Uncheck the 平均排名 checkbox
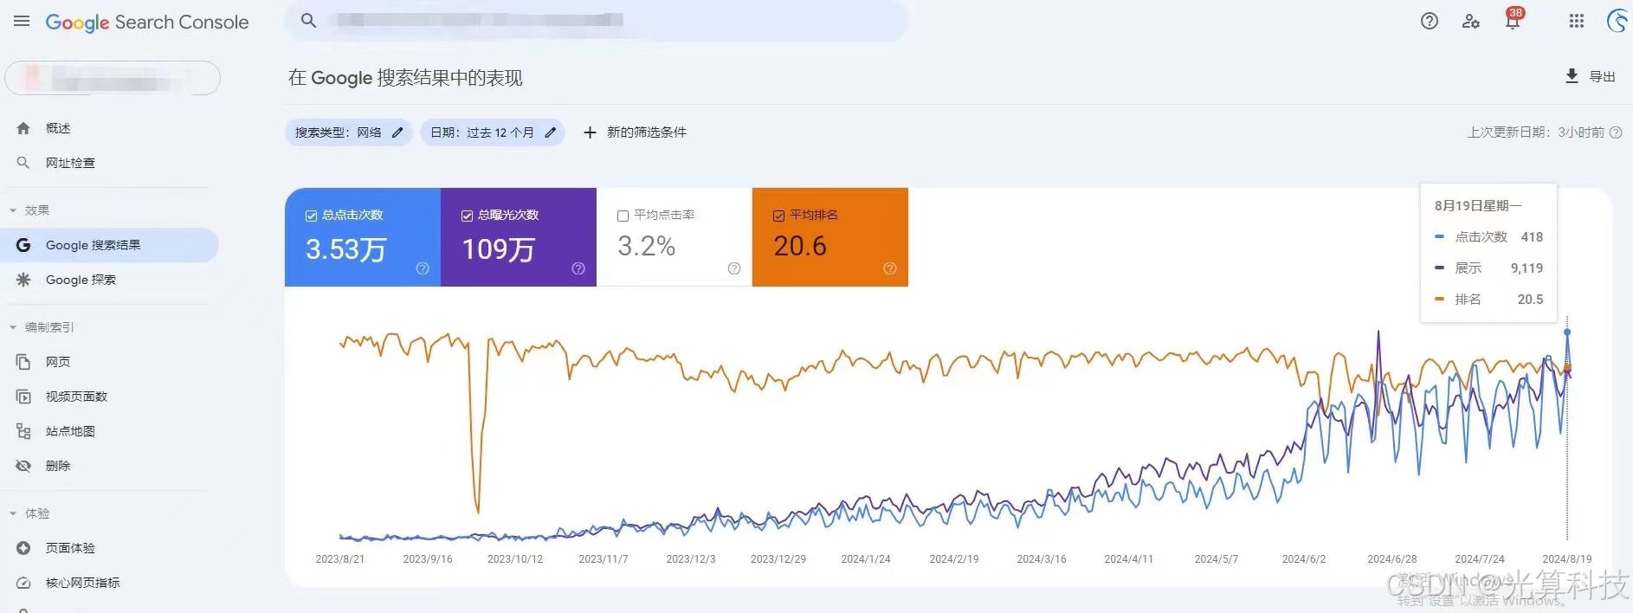This screenshot has width=1633, height=613. pyautogui.click(x=778, y=216)
